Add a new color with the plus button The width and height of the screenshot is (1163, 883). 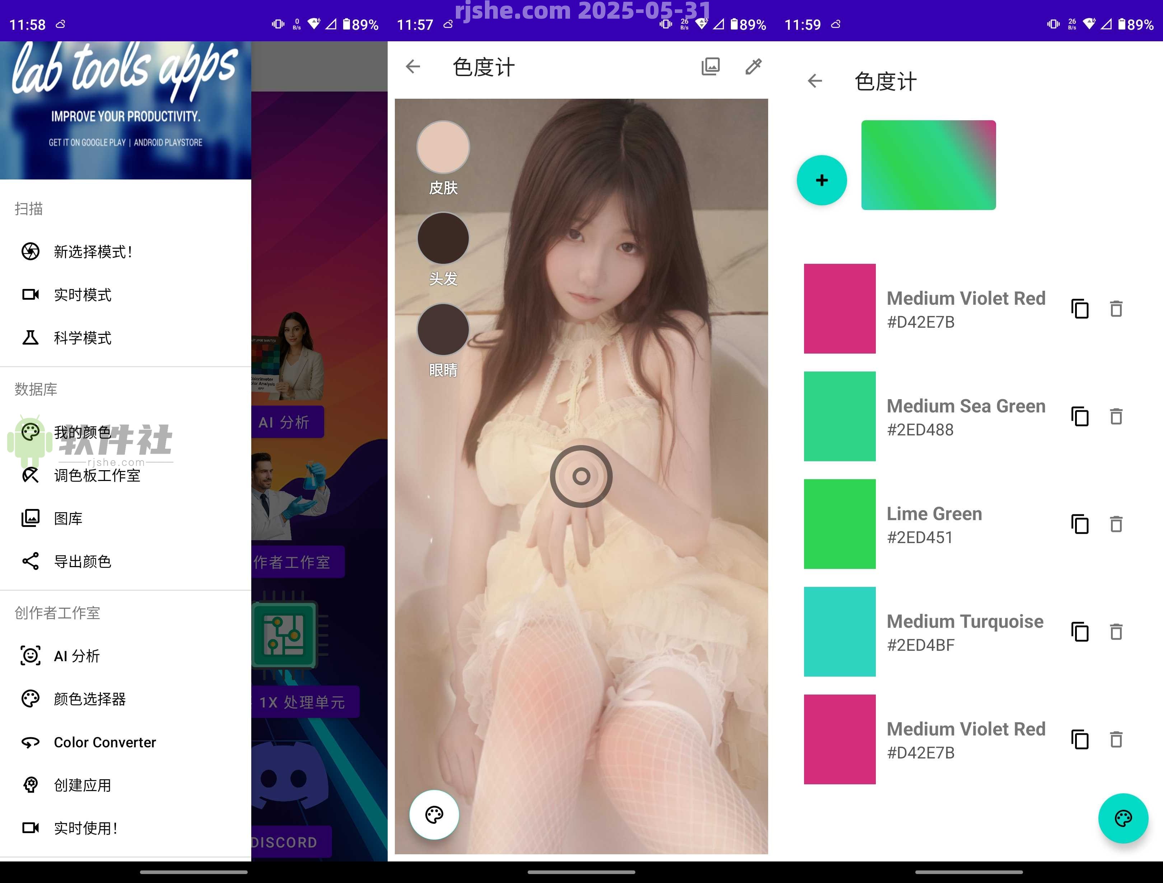[822, 180]
